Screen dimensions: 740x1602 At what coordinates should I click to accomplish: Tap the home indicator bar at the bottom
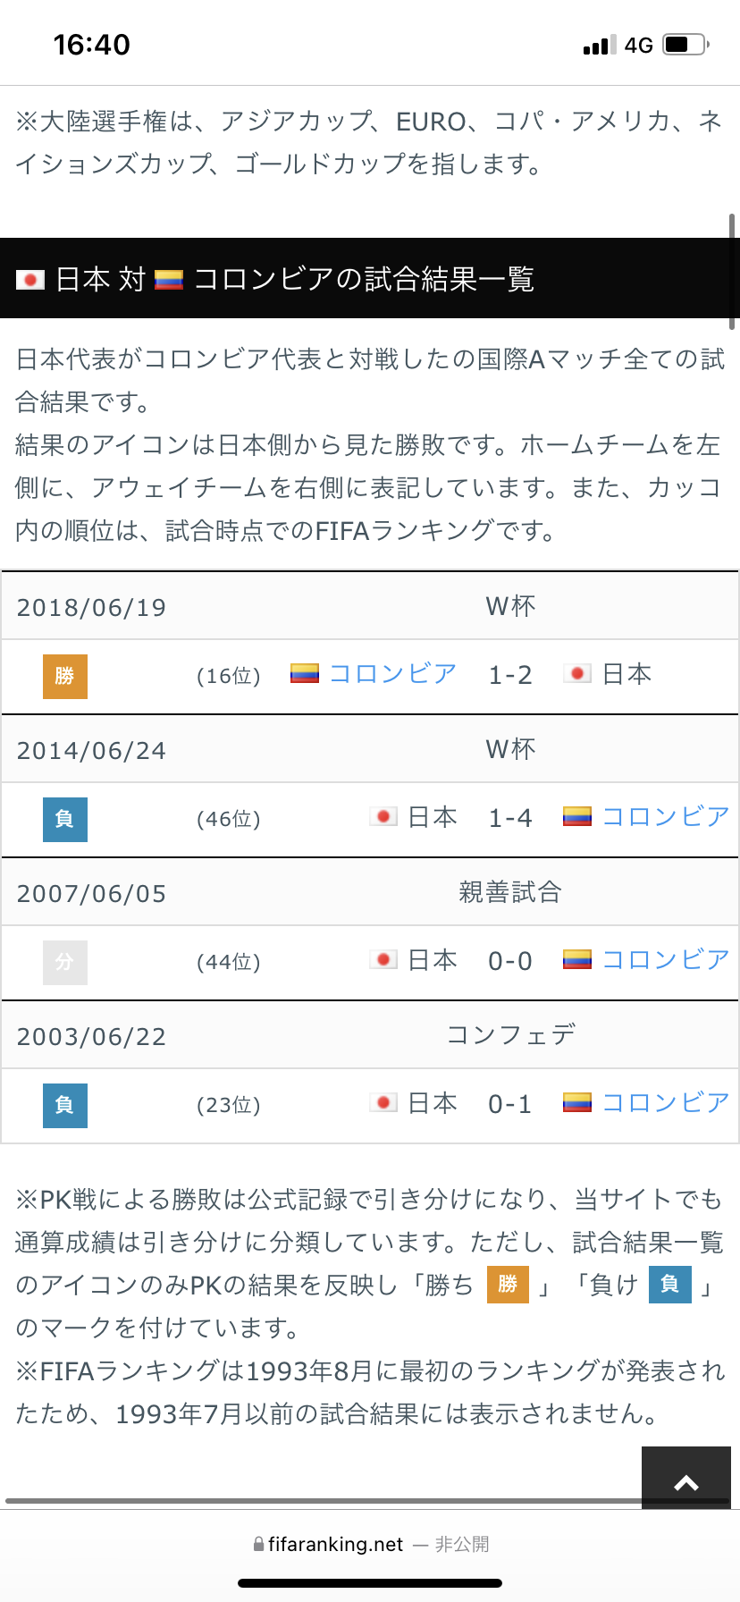point(370,1583)
